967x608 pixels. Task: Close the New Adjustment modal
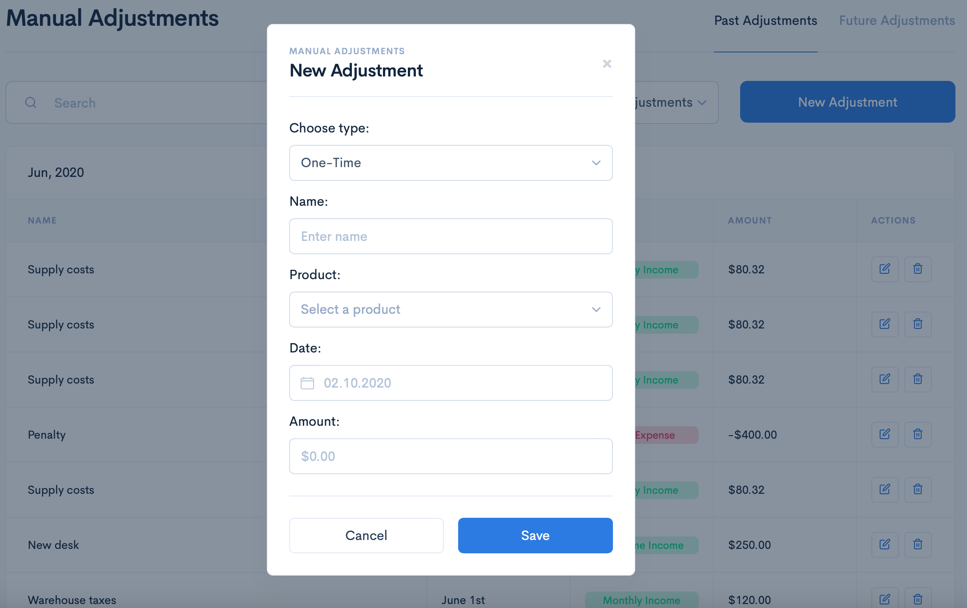click(x=607, y=64)
